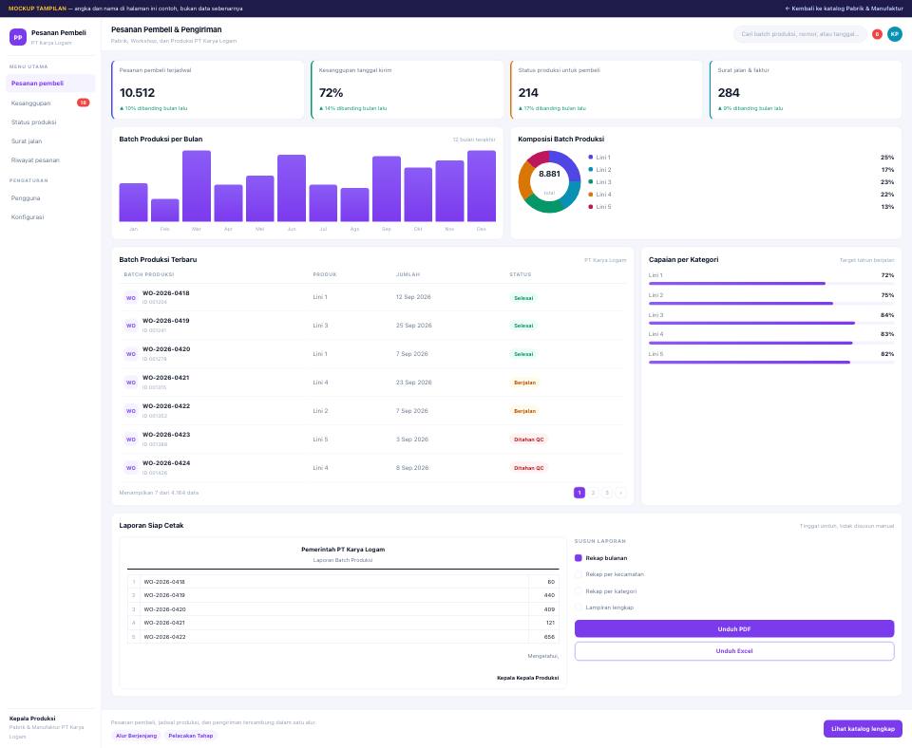Click the Lini 1 progress bar at 72%
Image resolution: width=912 pixels, height=748 pixels.
click(771, 284)
